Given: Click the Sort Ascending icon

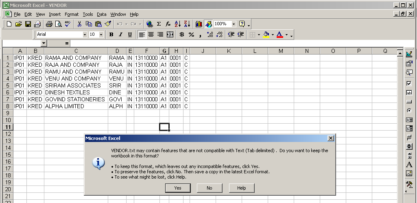Looking at the screenshot, I should point(177,24).
